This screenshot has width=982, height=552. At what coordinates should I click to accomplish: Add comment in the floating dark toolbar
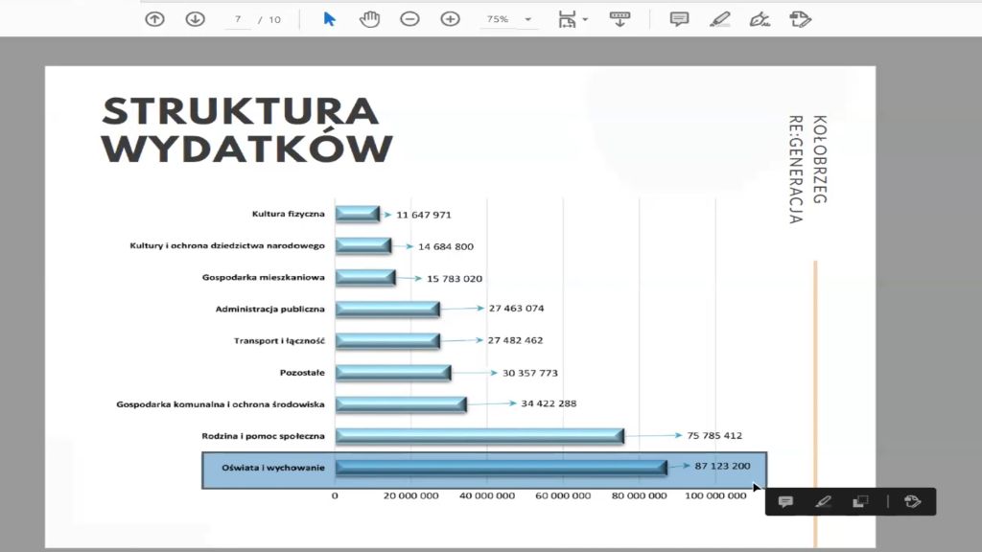coord(786,502)
